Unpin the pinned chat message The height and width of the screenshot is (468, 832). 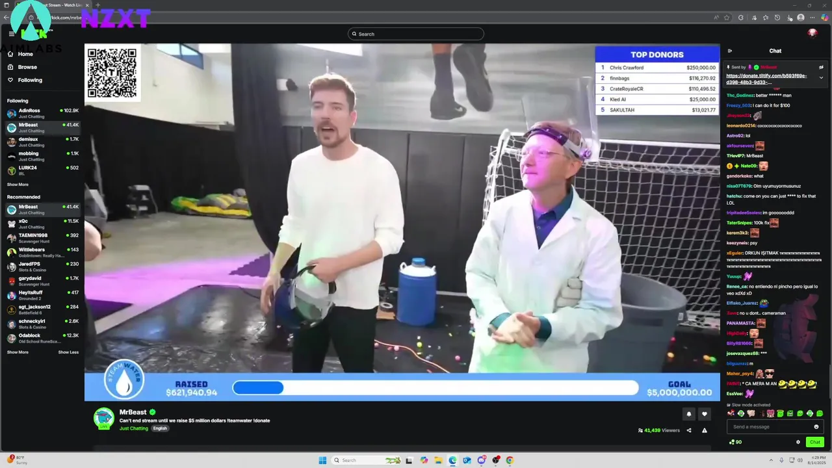[x=821, y=67]
